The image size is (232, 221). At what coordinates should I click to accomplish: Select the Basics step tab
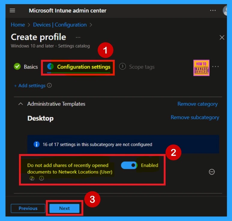(x=26, y=67)
